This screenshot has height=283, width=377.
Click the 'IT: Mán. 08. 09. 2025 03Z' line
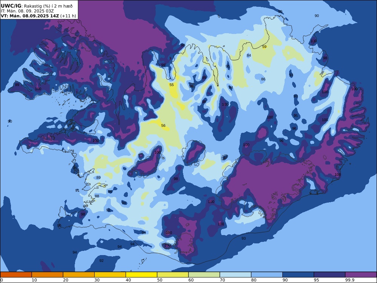pyautogui.click(x=27, y=11)
